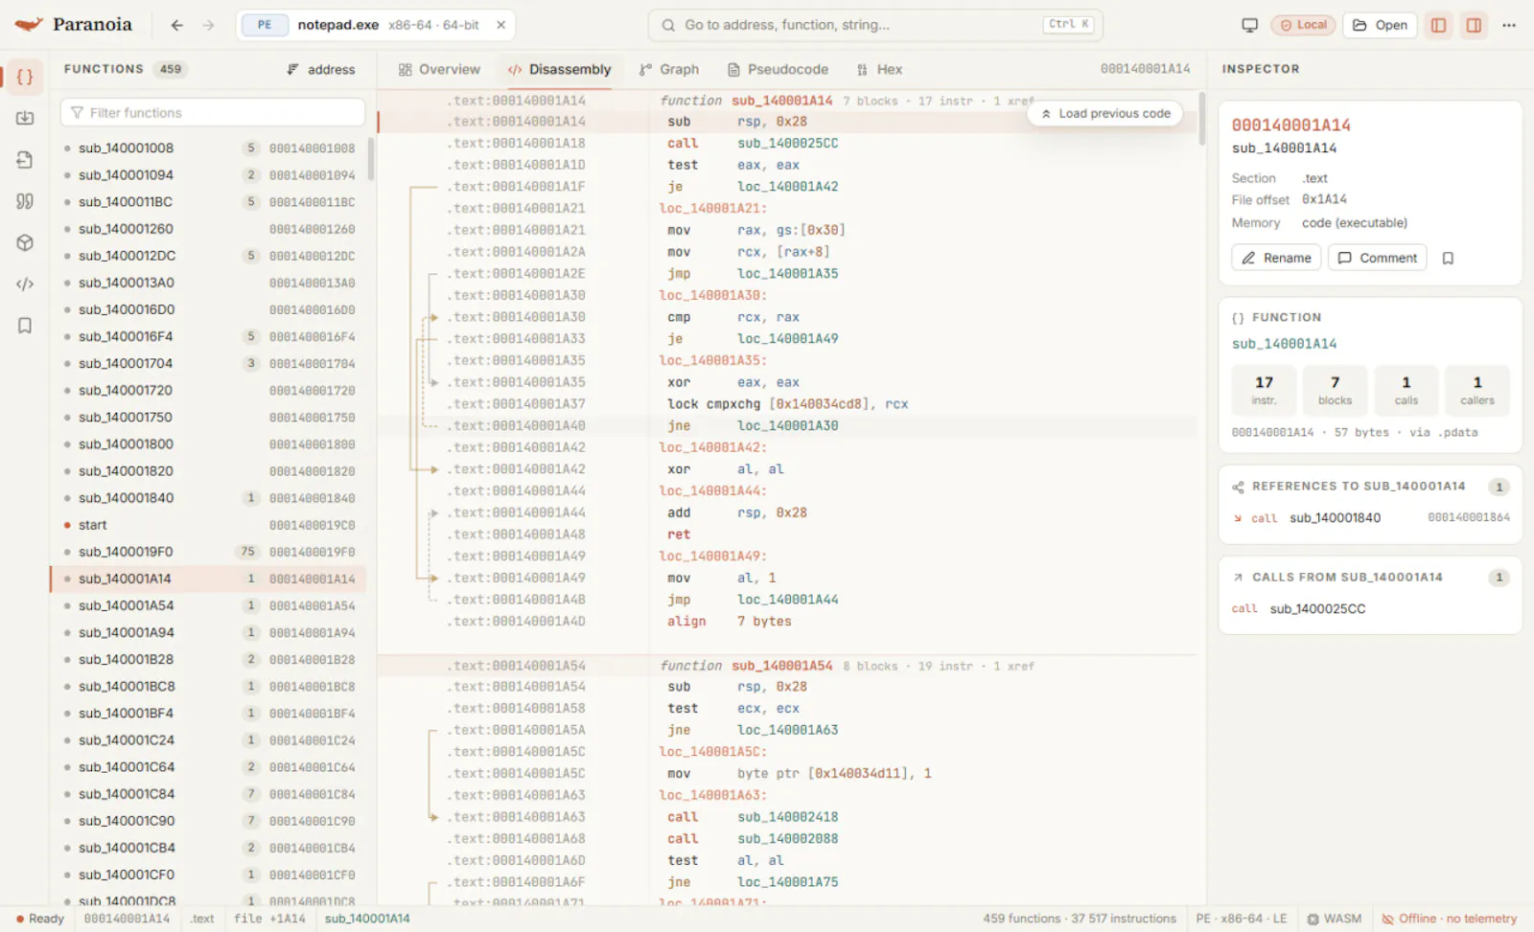Toggle the left sidebar panel
The width and height of the screenshot is (1534, 932).
(x=1438, y=25)
